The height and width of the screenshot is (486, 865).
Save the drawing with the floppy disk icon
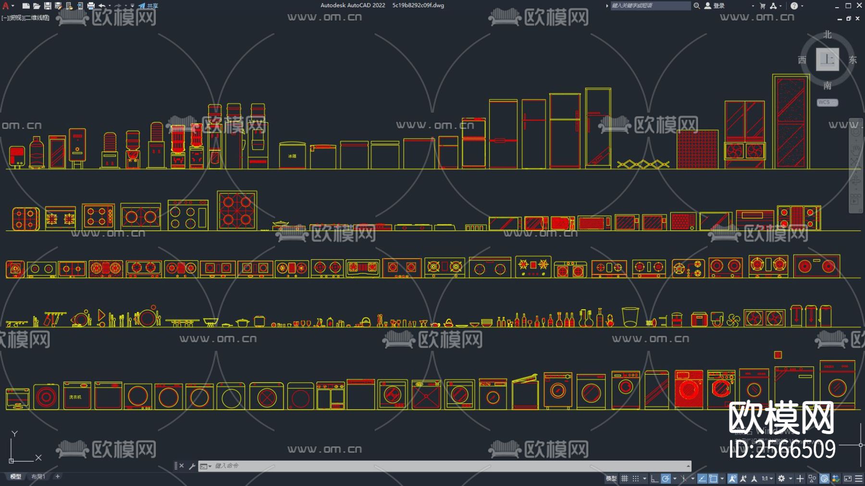[x=48, y=6]
